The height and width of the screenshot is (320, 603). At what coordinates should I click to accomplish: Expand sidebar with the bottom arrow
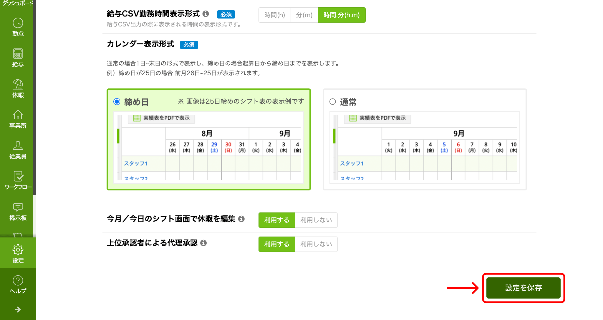point(18,309)
